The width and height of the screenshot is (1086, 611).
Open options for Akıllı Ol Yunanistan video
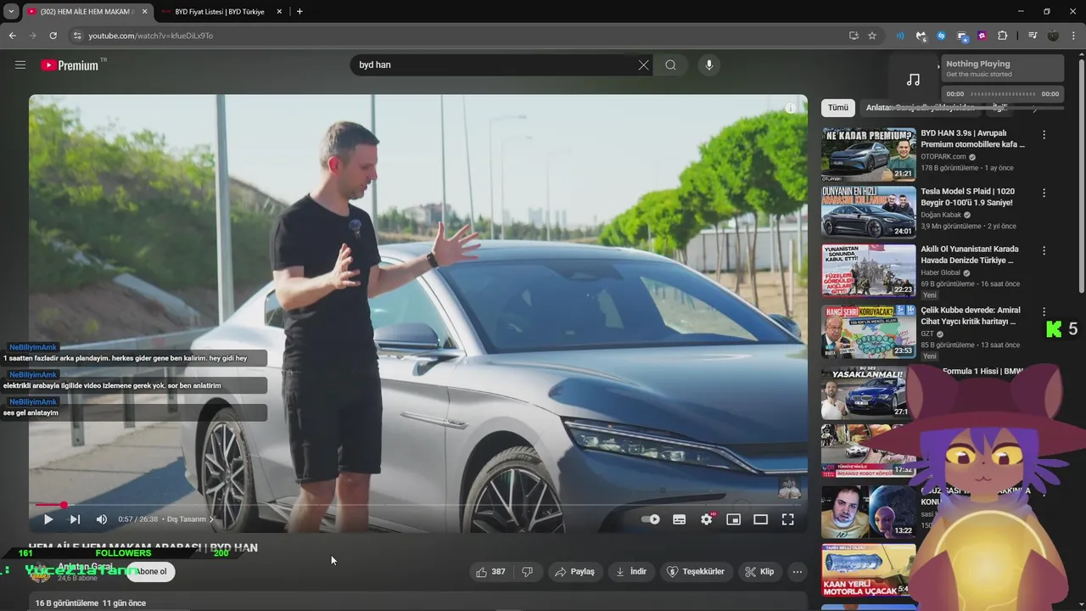click(1044, 251)
